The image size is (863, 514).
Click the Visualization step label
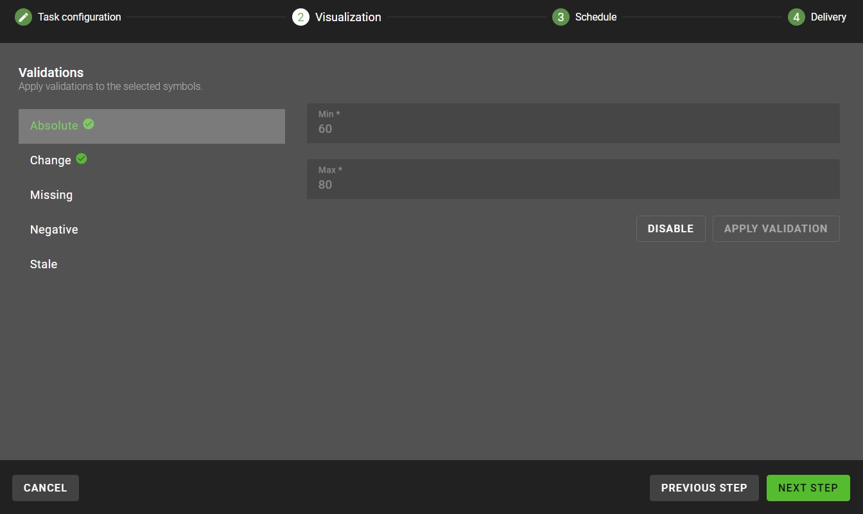tap(348, 17)
